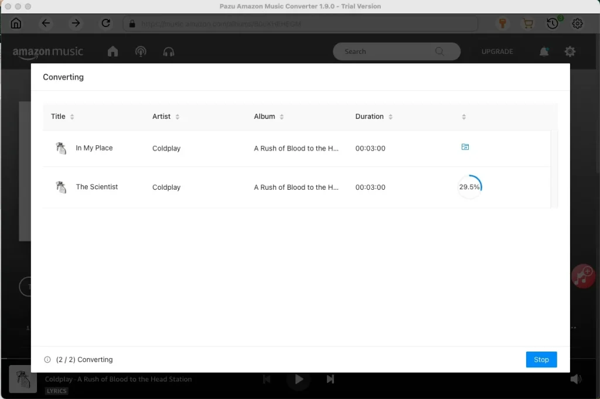This screenshot has width=600, height=399.
Task: Sort the list by Artist
Action: tap(178, 116)
